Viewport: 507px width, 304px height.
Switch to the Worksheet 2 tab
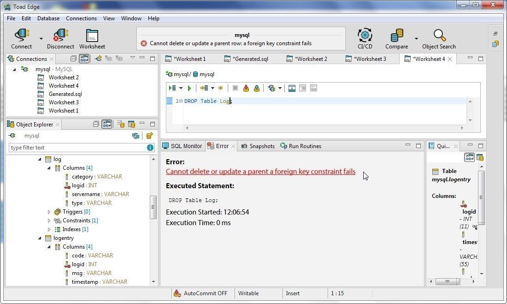click(307, 59)
